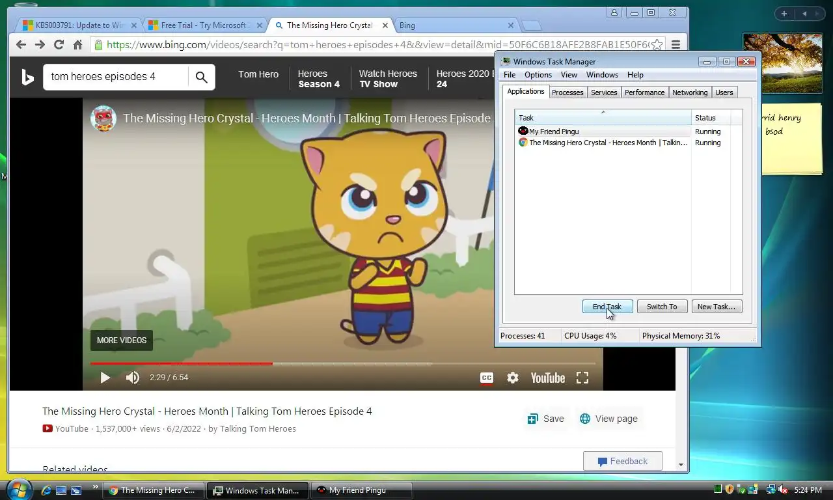Click the network tray icon
Viewport: 833px width, 500px height.
771,490
